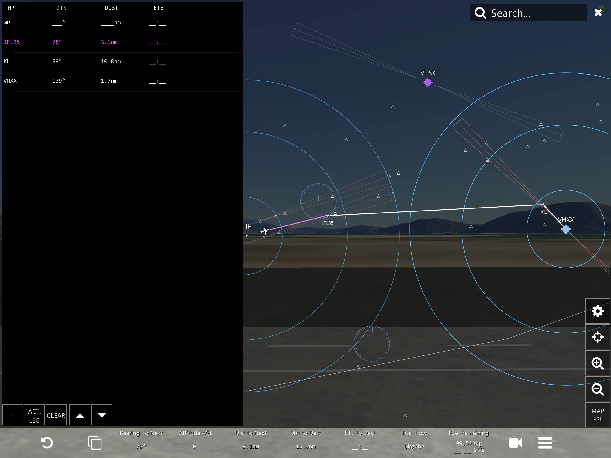The image size is (611, 458).
Task: Toggle MAP FPL view button
Action: tap(597, 415)
